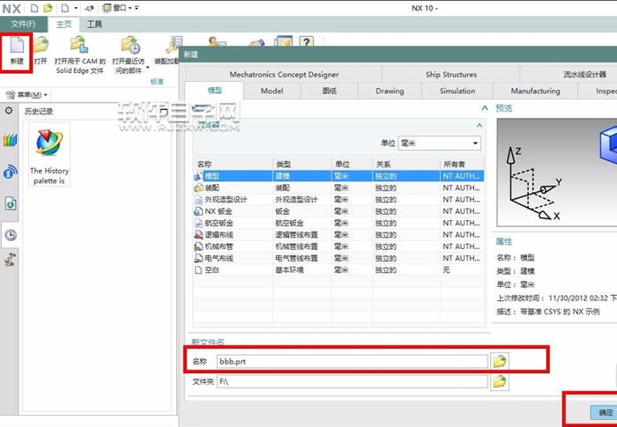
Task: Click the 电气管线布置 type cell
Action: 296,258
